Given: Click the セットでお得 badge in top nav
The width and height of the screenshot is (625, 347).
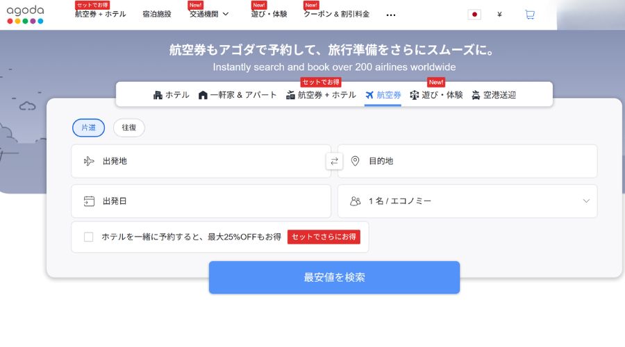Looking at the screenshot, I should tap(92, 5).
